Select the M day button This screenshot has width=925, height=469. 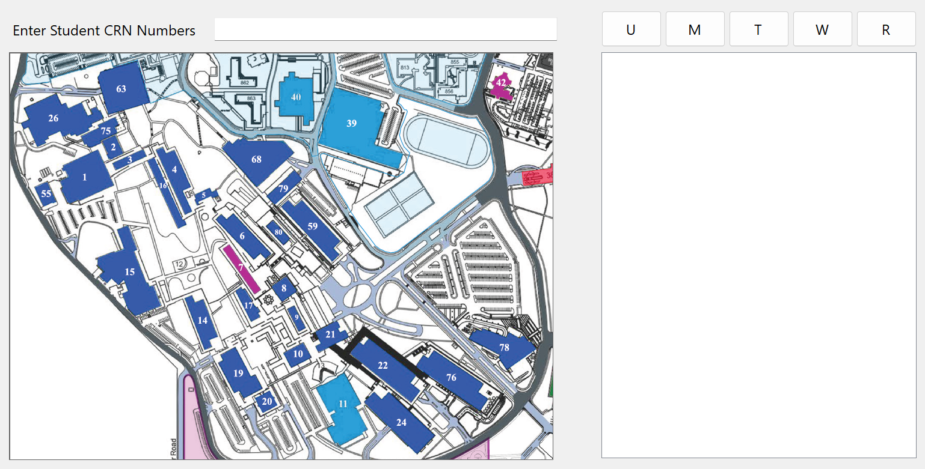click(x=695, y=29)
